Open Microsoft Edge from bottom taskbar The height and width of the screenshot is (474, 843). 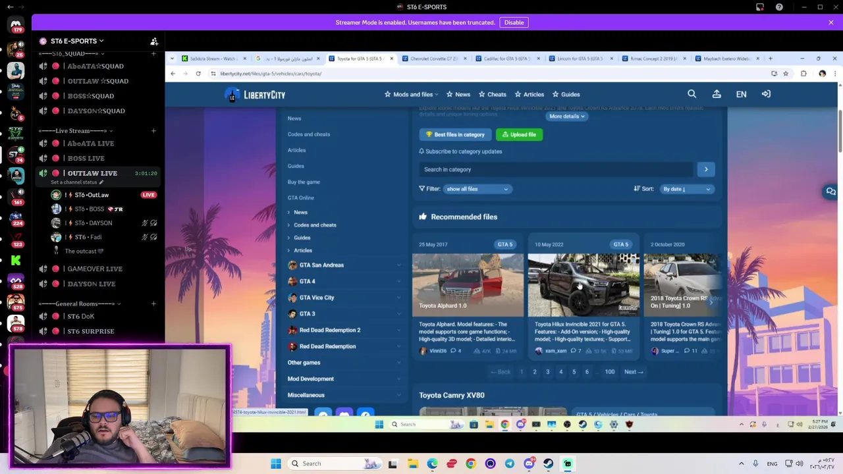[433, 463]
